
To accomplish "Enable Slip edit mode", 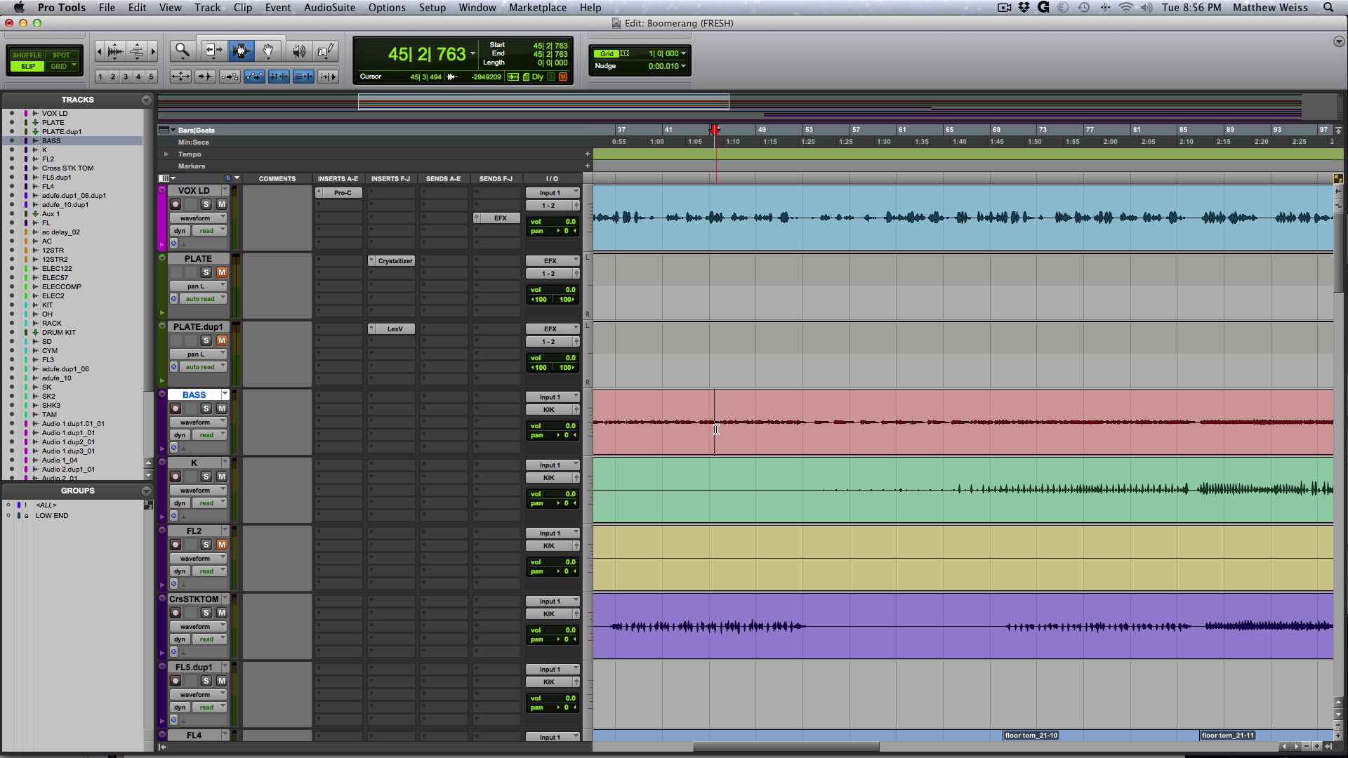I will tap(27, 67).
